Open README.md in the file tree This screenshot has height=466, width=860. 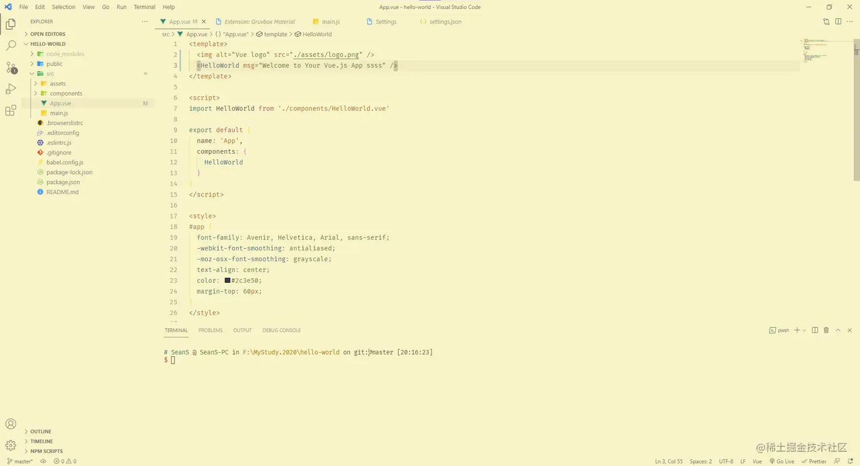[x=63, y=192]
